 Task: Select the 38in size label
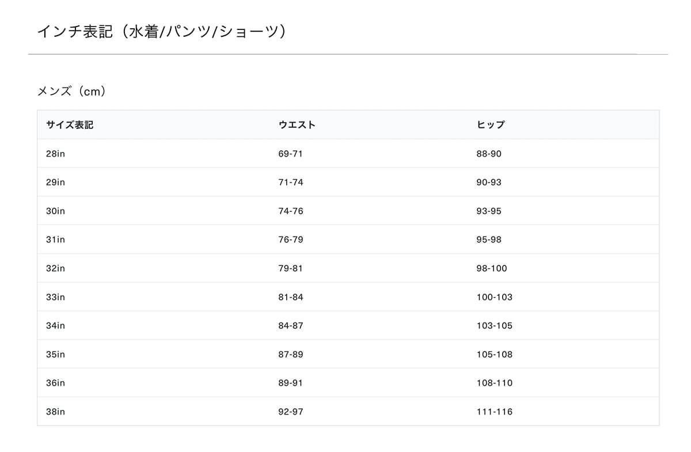(55, 412)
